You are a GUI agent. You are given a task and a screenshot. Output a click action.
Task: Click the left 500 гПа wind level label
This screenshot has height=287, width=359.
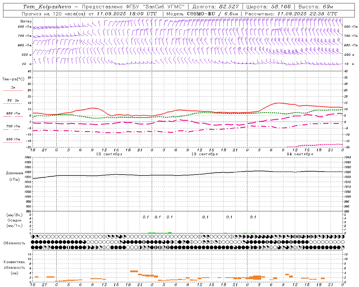[x=25, y=27]
